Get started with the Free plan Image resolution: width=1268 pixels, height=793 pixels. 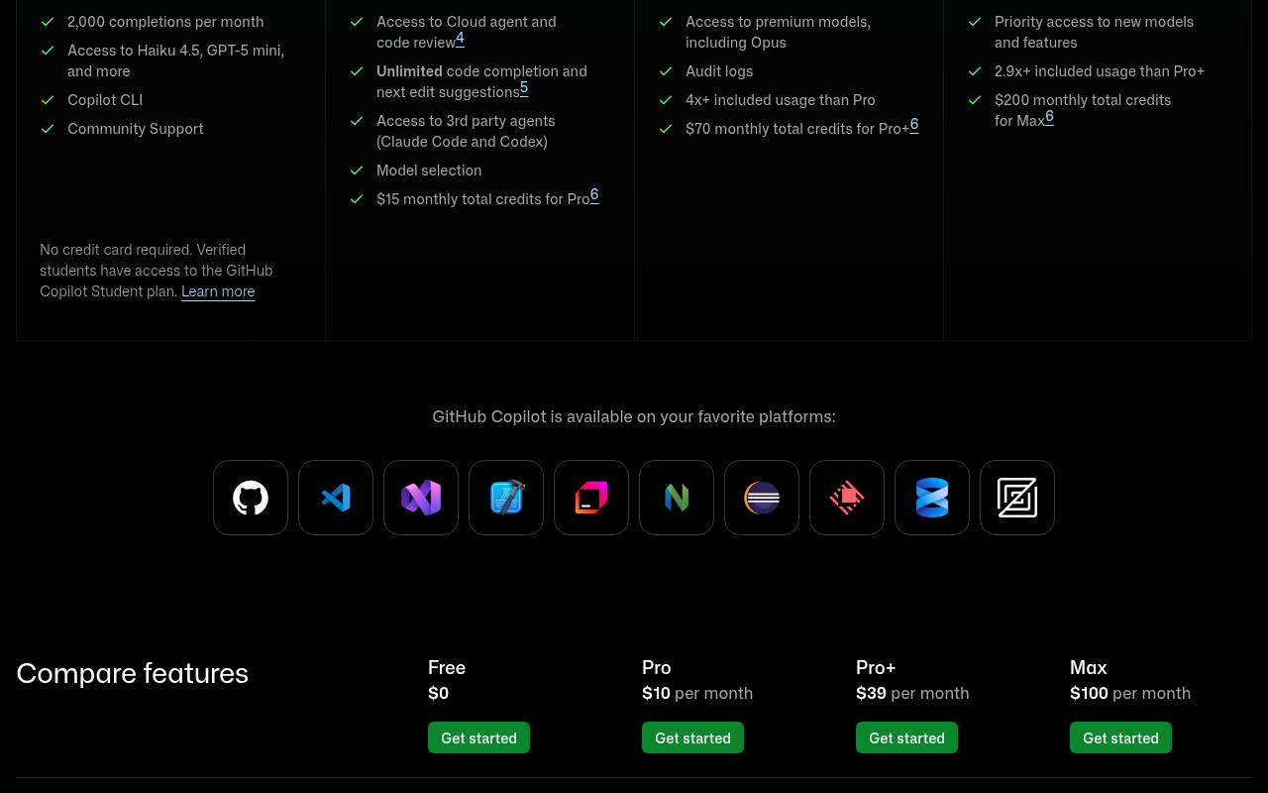pos(478,737)
